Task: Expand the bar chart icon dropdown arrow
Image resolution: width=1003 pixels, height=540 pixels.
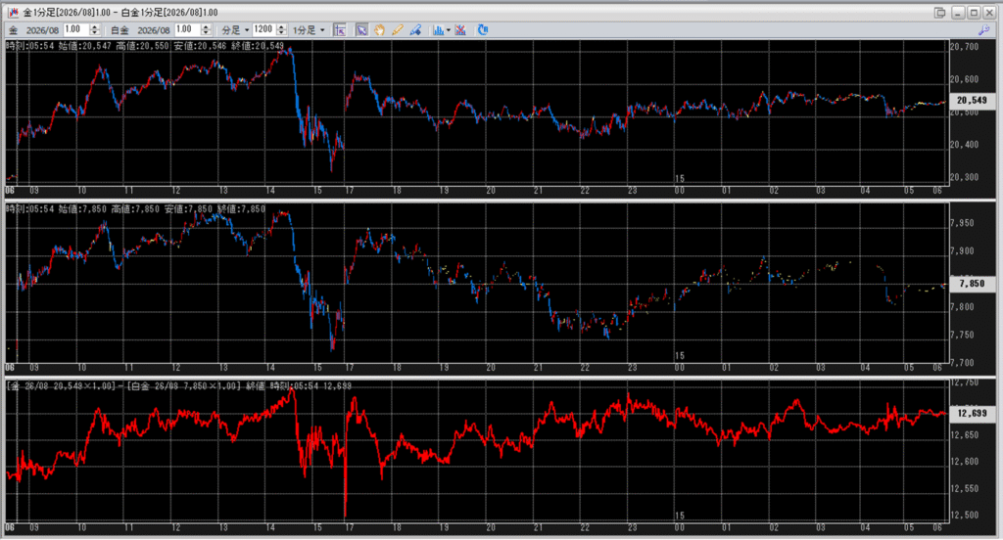Action: point(448,29)
